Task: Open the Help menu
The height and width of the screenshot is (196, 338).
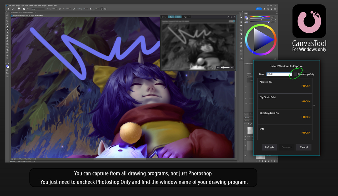Action: coord(55,6)
